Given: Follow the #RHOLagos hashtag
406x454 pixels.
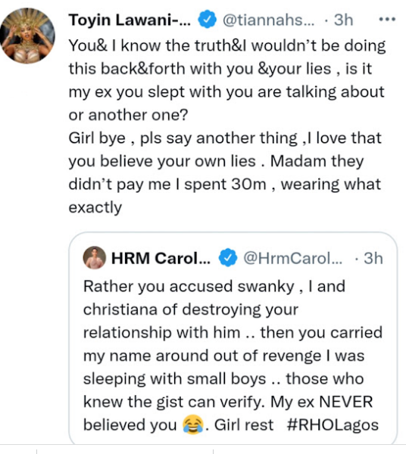Looking at the screenshot, I should [333, 425].
